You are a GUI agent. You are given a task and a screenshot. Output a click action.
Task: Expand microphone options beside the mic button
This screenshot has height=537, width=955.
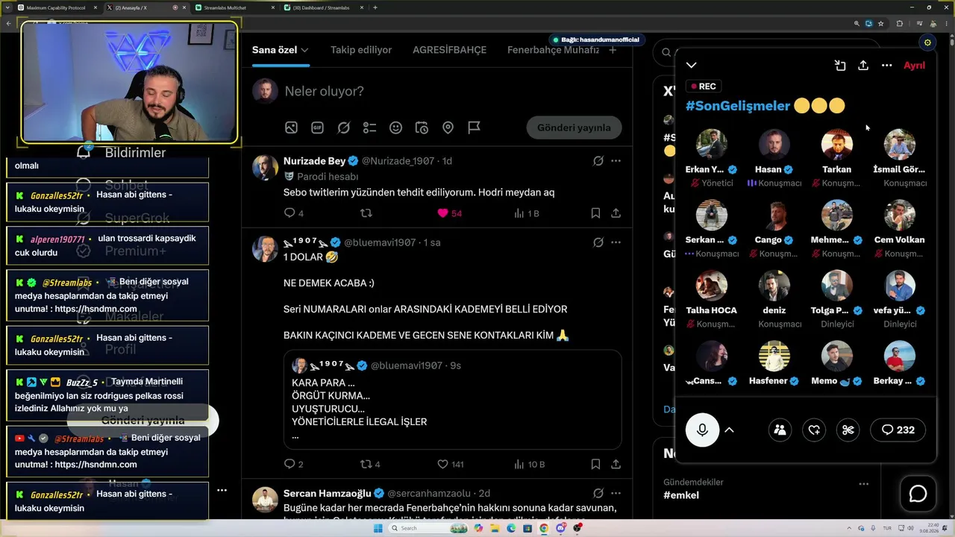[x=730, y=430]
